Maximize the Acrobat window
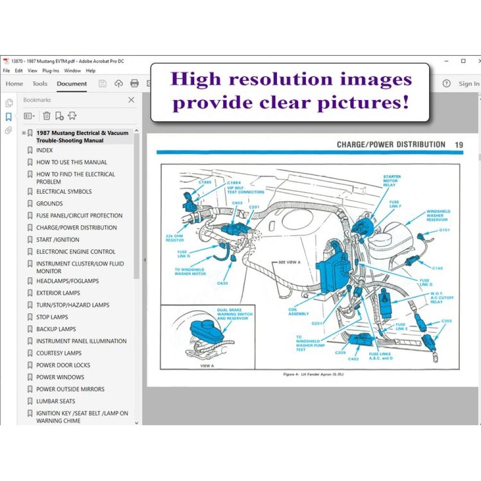 [463, 61]
